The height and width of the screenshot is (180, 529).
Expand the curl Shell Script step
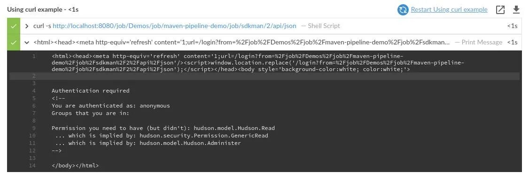coord(27,26)
